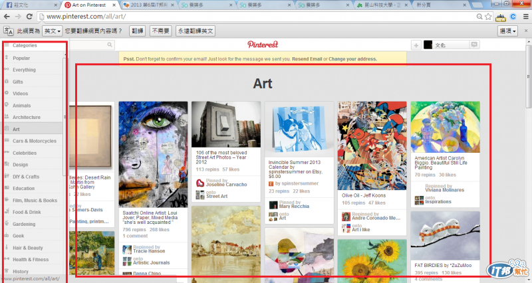Open the painted face with green eye pin

click(153, 154)
